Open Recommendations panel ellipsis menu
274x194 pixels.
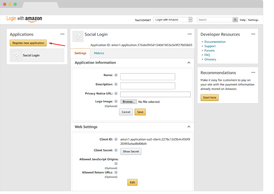[x=253, y=73]
